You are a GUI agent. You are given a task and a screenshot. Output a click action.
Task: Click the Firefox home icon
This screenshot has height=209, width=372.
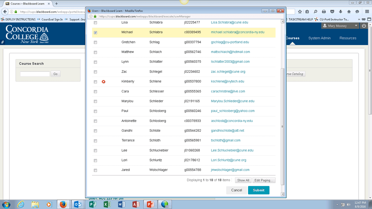(x=349, y=12)
